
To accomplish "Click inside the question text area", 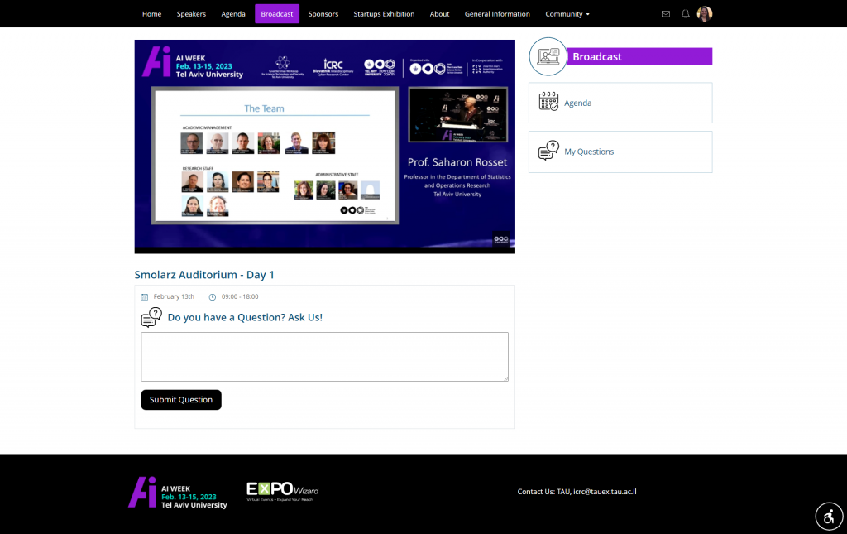I will [324, 357].
